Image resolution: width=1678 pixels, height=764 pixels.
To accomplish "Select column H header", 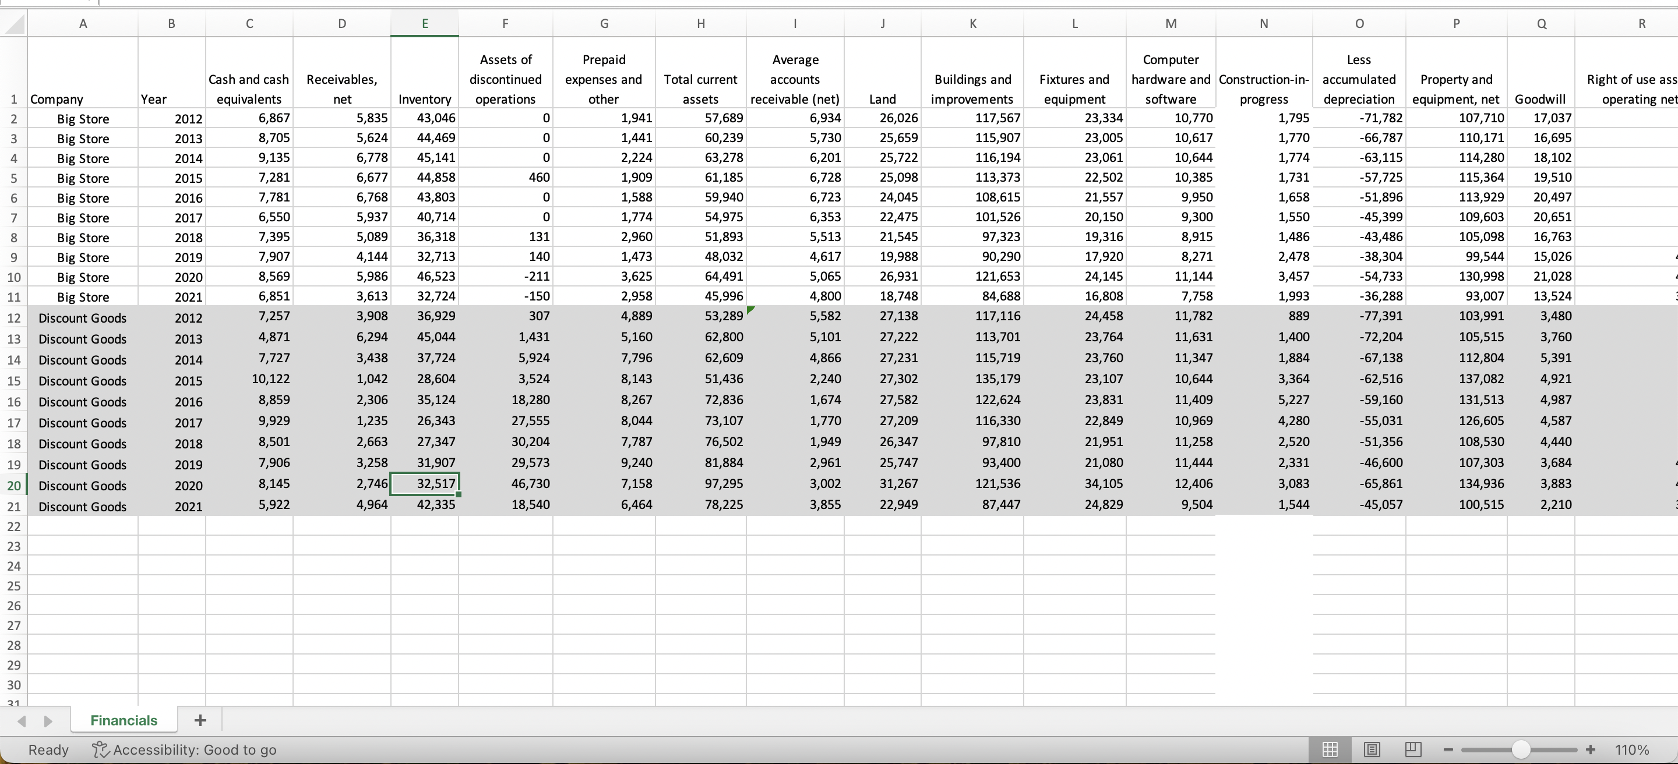I will pos(701,24).
